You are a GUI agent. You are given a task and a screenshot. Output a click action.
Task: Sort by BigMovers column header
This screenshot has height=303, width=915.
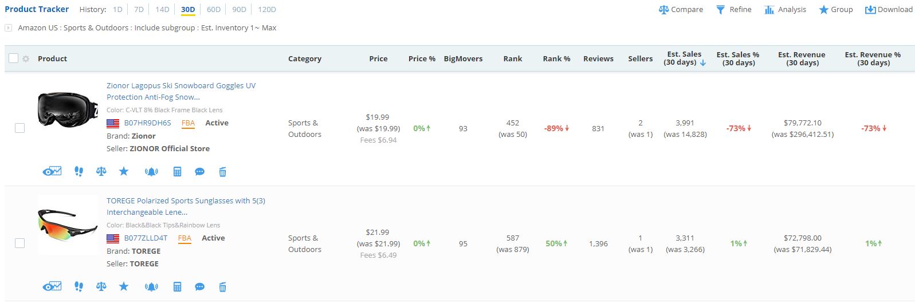tap(463, 58)
